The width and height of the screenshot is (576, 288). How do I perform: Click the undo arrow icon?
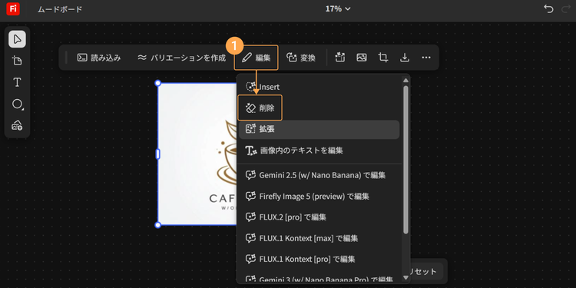(x=548, y=8)
